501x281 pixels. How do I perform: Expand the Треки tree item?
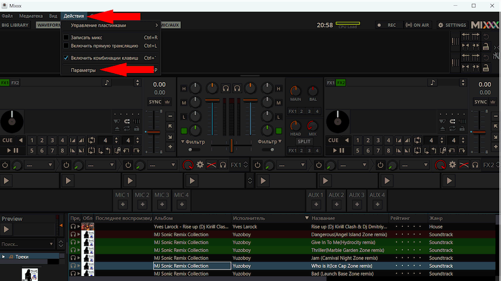[x=4, y=257]
